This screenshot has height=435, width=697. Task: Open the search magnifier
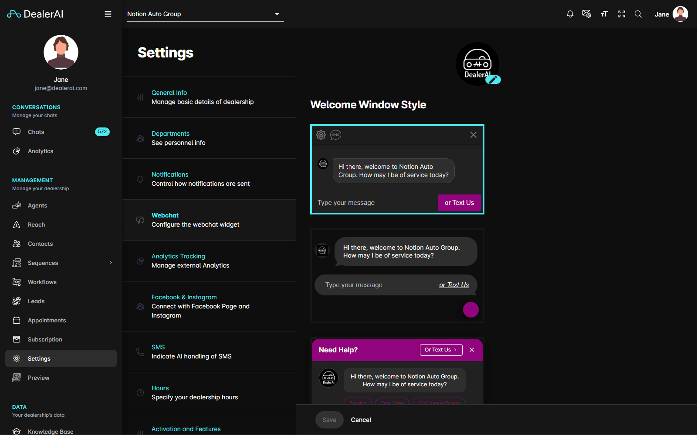click(x=638, y=14)
